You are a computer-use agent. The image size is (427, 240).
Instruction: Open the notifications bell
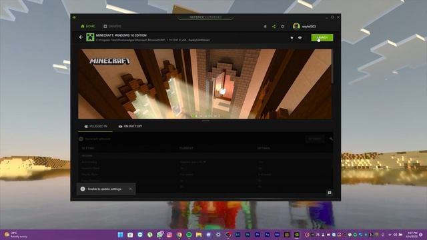click(265, 27)
